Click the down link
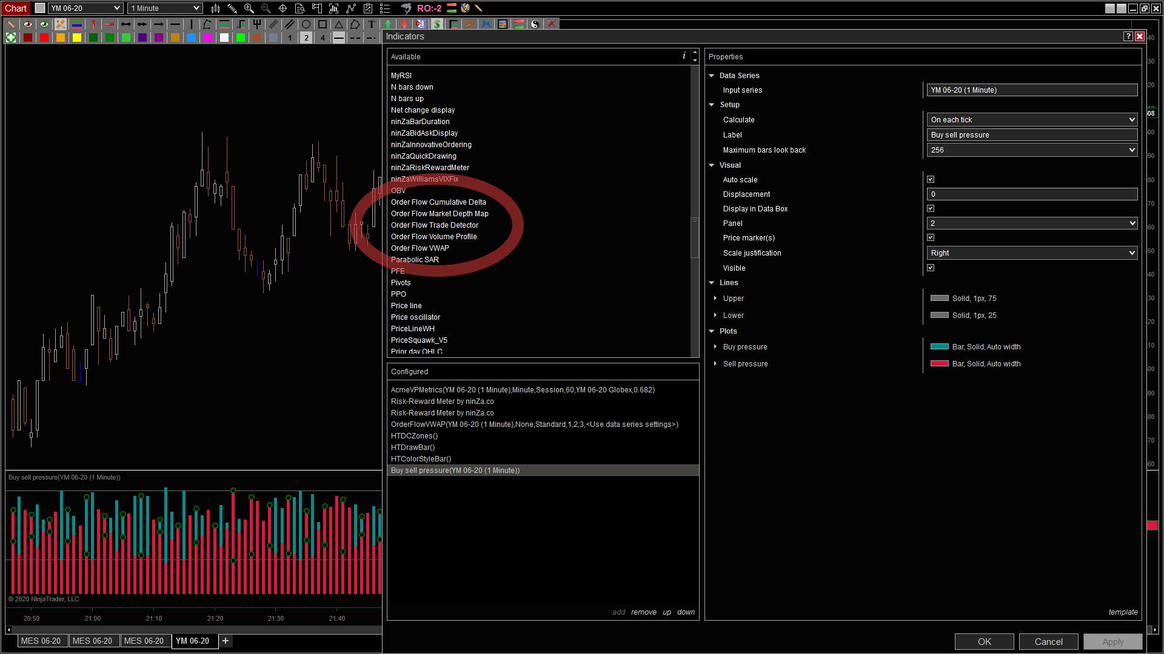The width and height of the screenshot is (1164, 654). click(x=686, y=612)
